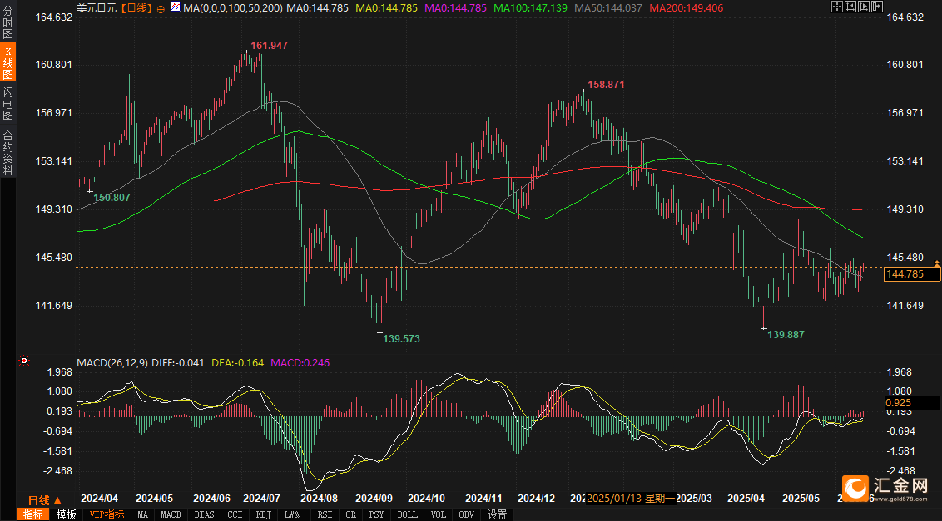Select the PSY indicator button
942x521 pixels.
(377, 514)
